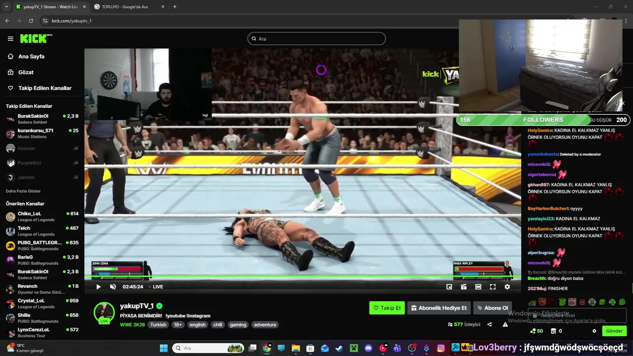Screen dimensions: 633x356
Task: Open Windows Start menu
Action: coord(164,348)
